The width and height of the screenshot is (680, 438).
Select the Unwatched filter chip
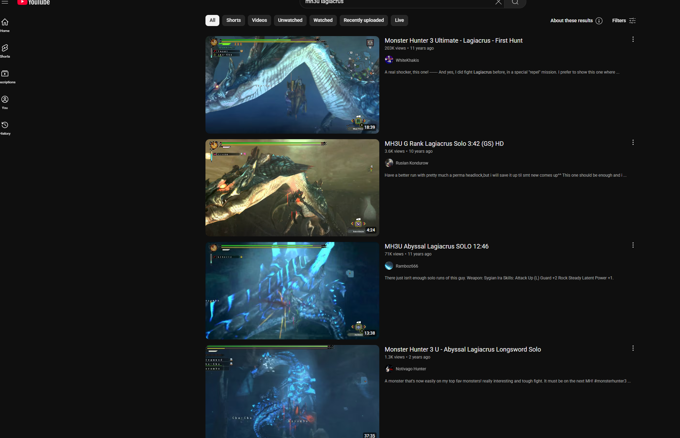(290, 20)
